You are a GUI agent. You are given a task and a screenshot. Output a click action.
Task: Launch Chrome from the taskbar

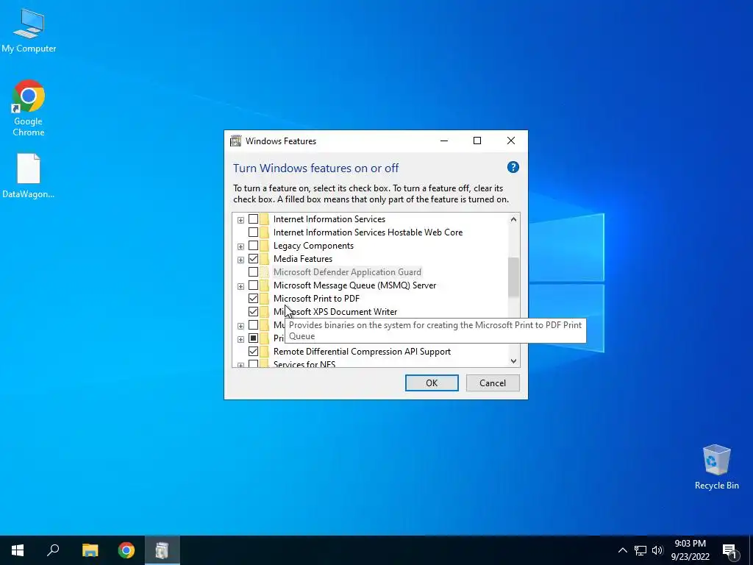(126, 550)
